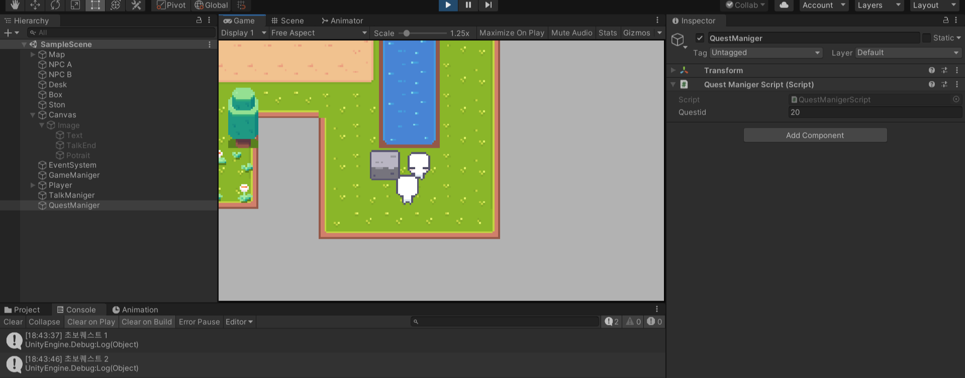Open Display 1 dropdown
Screen dimensions: 965x378
[243, 33]
